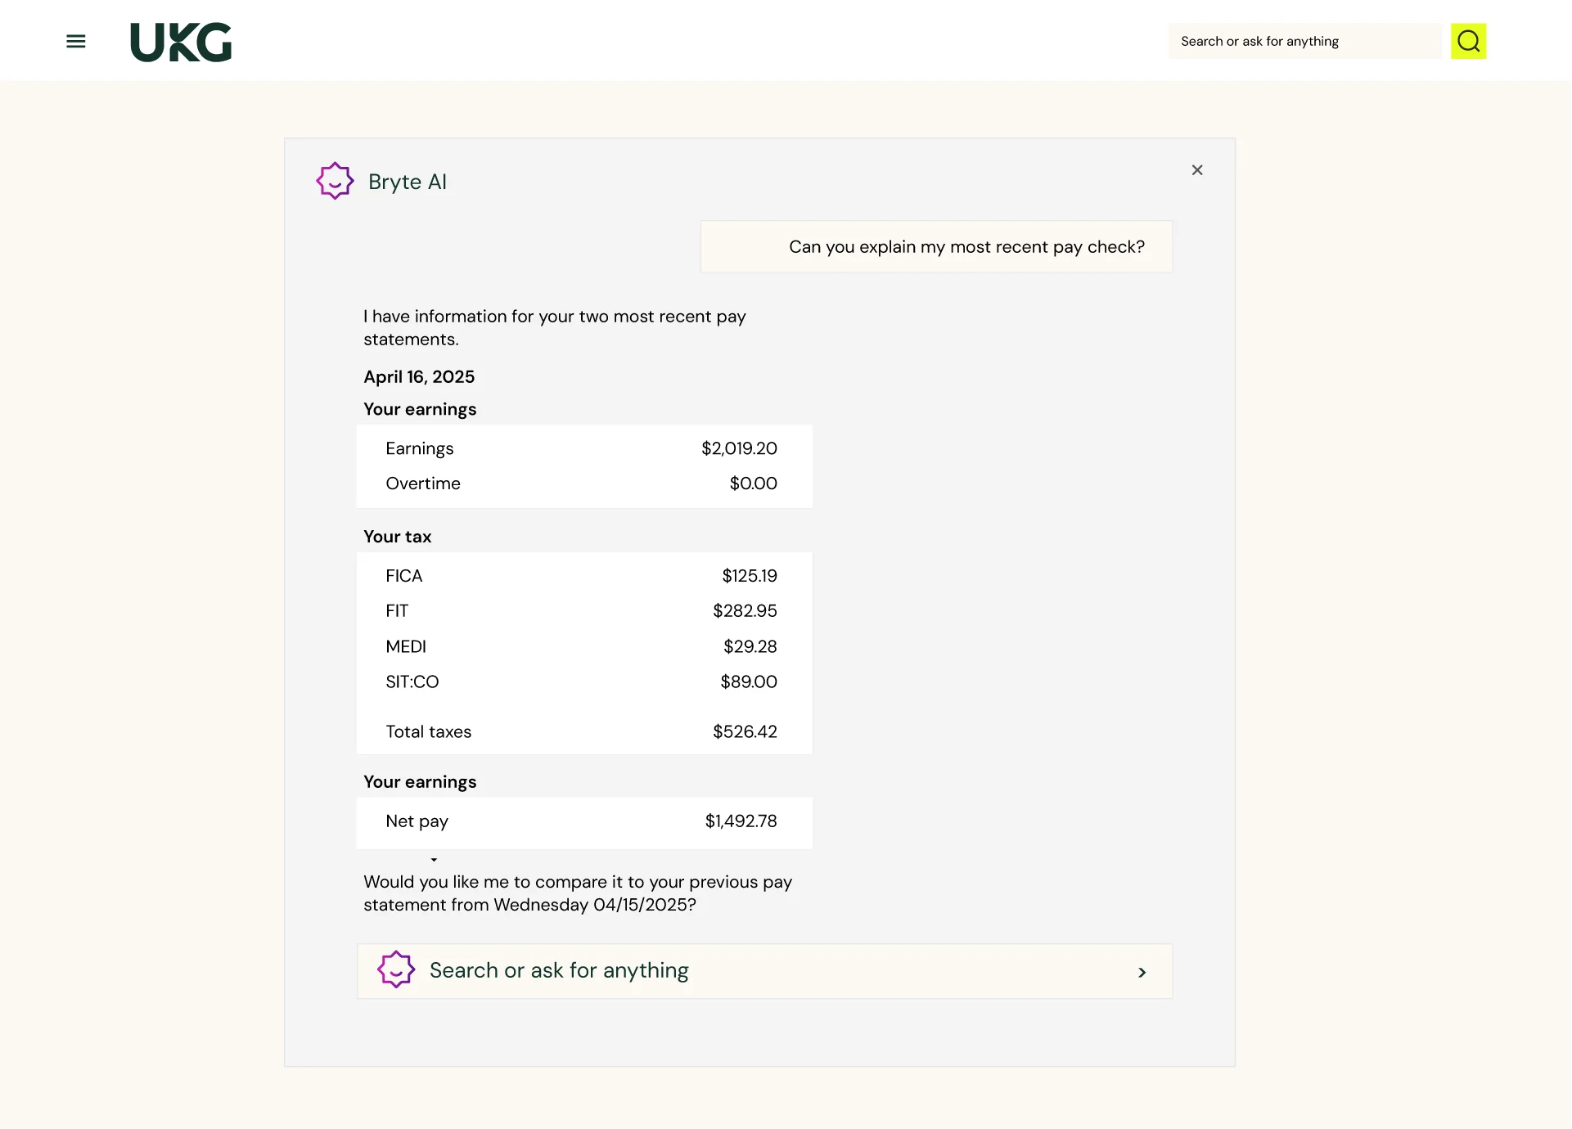Click the FIT row label
Image resolution: width=1572 pixels, height=1129 pixels.
(397, 611)
